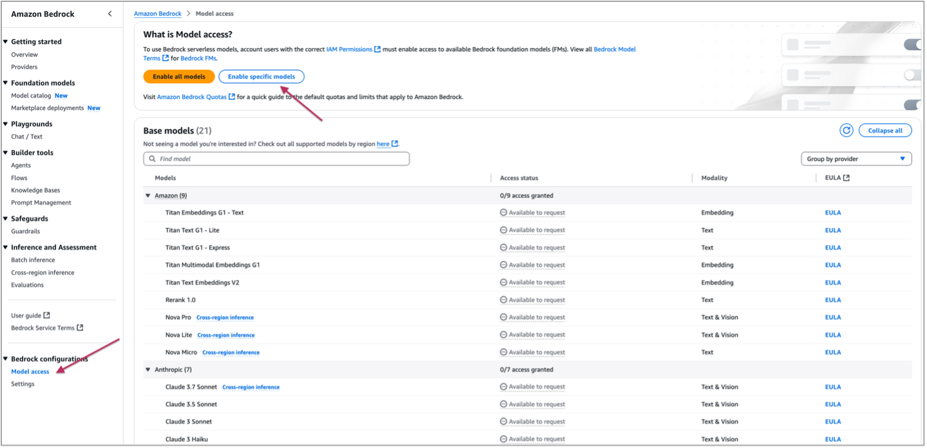Open the Group by provider dropdown
The image size is (927, 448).
[856, 159]
